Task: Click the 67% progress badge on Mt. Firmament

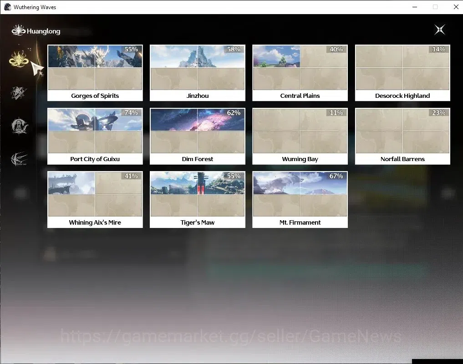Action: pos(336,176)
